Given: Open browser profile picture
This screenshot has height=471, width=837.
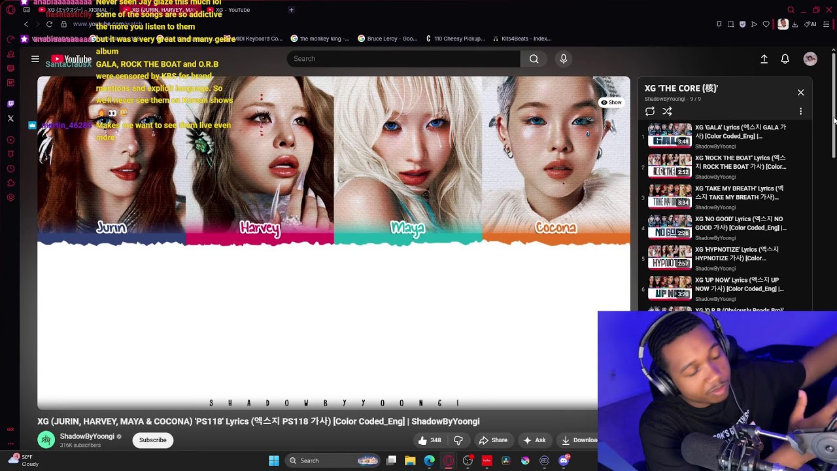Looking at the screenshot, I should [783, 24].
